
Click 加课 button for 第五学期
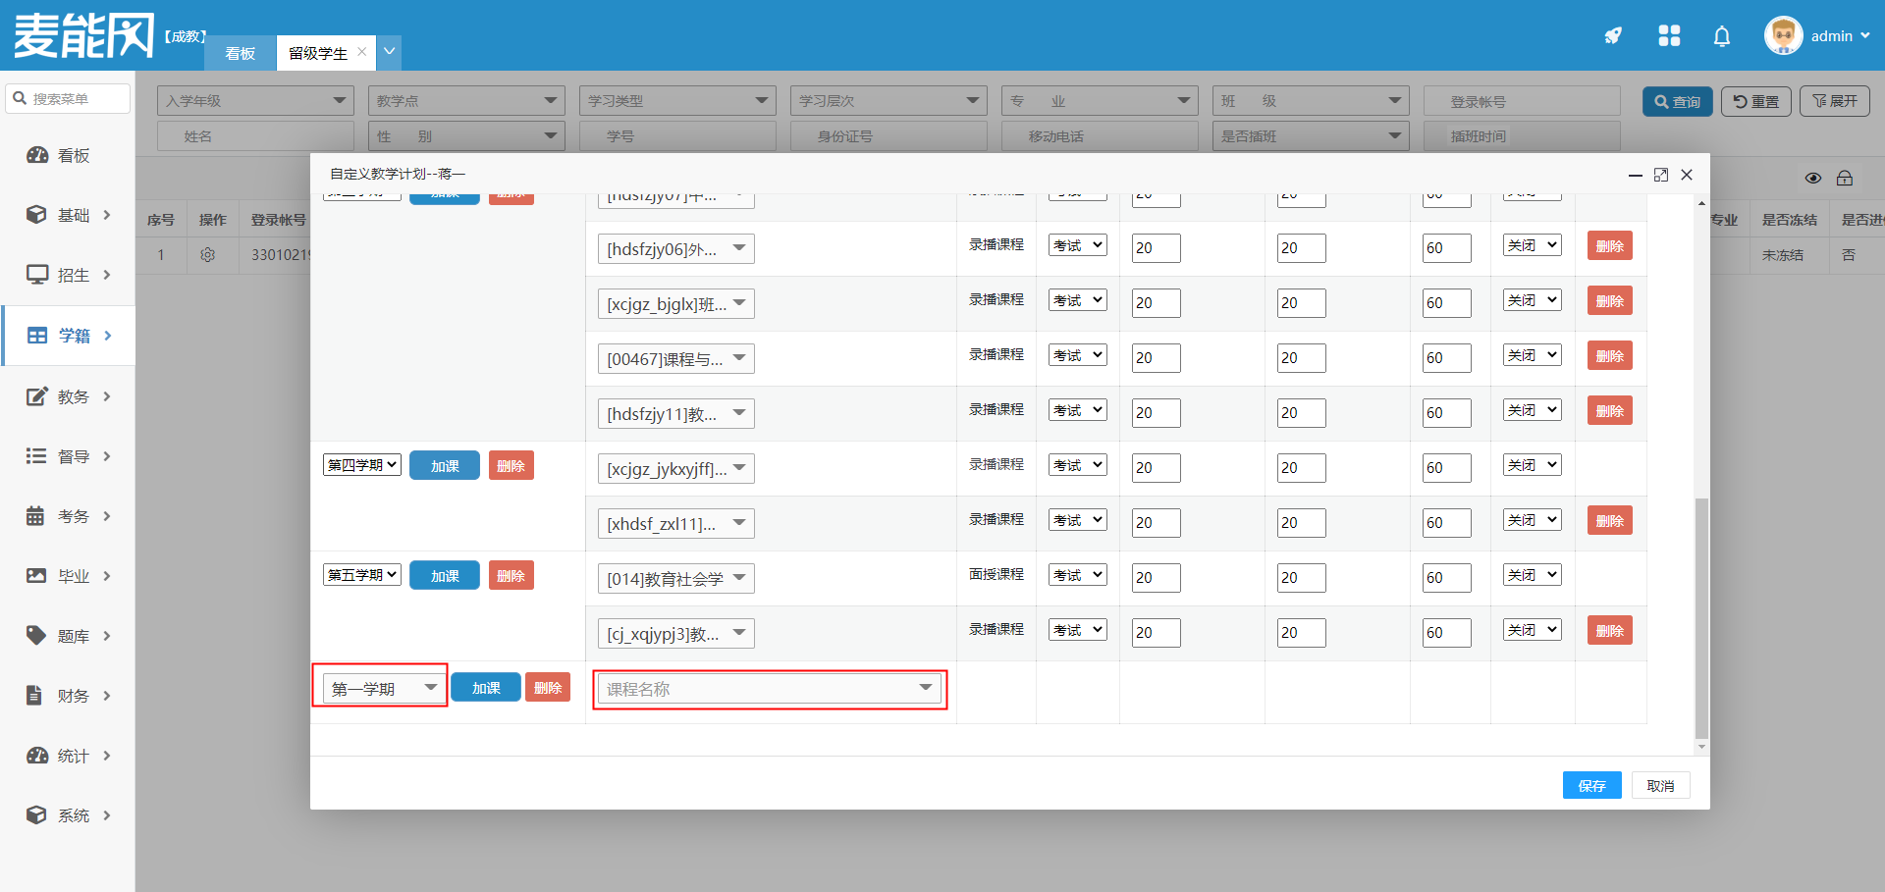pyautogui.click(x=445, y=576)
